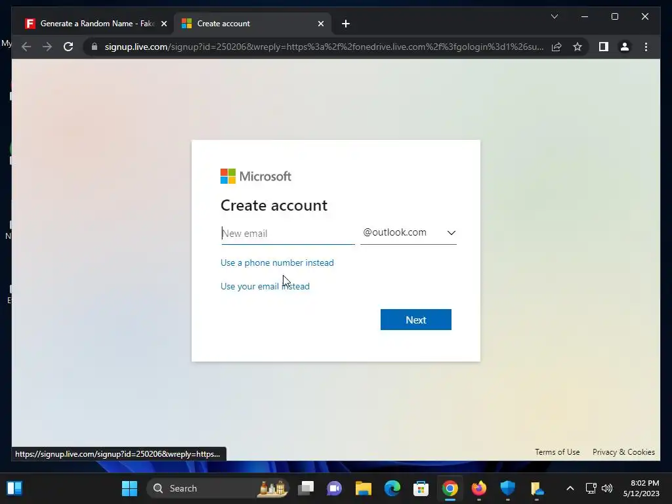Open File Explorer from taskbar
The height and width of the screenshot is (504, 672).
click(363, 488)
